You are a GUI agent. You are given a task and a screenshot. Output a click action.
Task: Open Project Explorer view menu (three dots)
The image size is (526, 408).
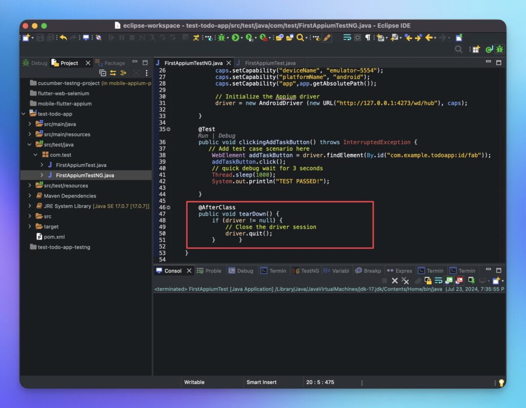[x=146, y=73]
